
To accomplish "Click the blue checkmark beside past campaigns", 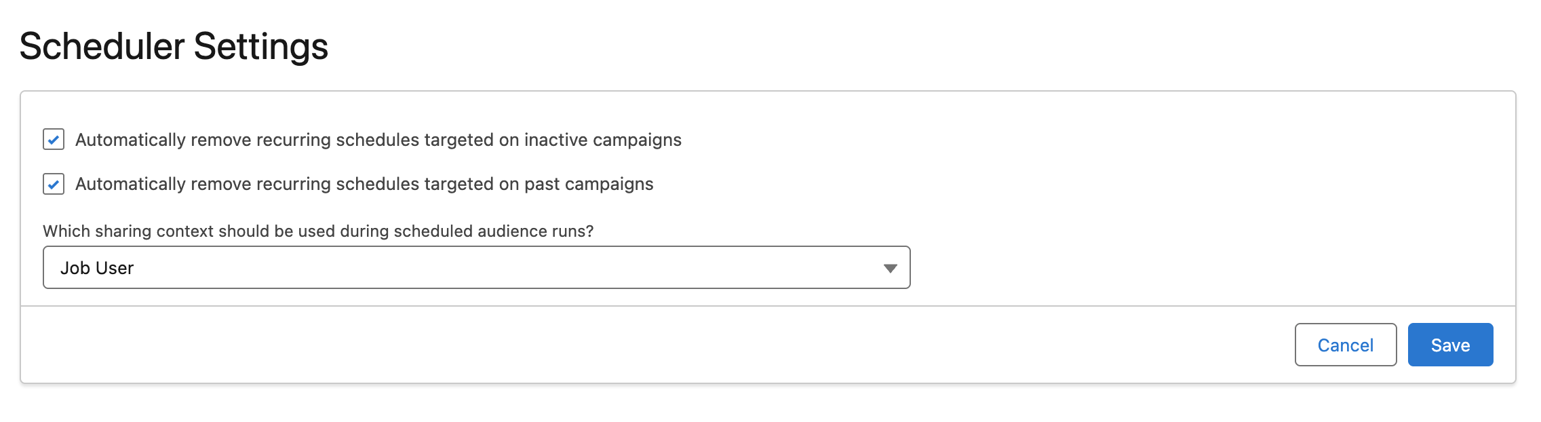I will pos(54,184).
